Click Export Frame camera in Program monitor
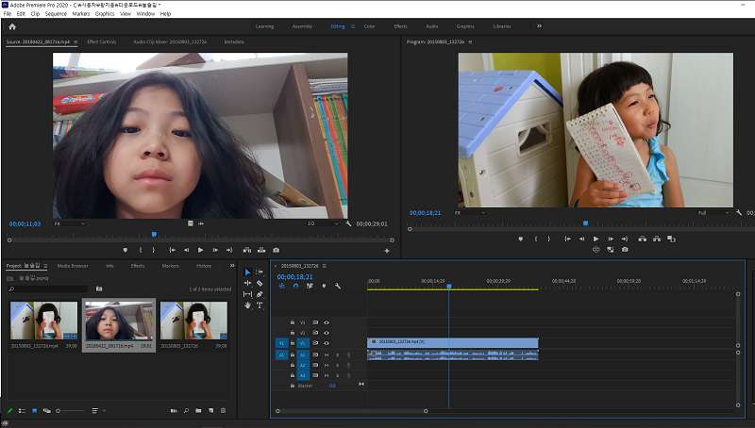 click(x=625, y=250)
